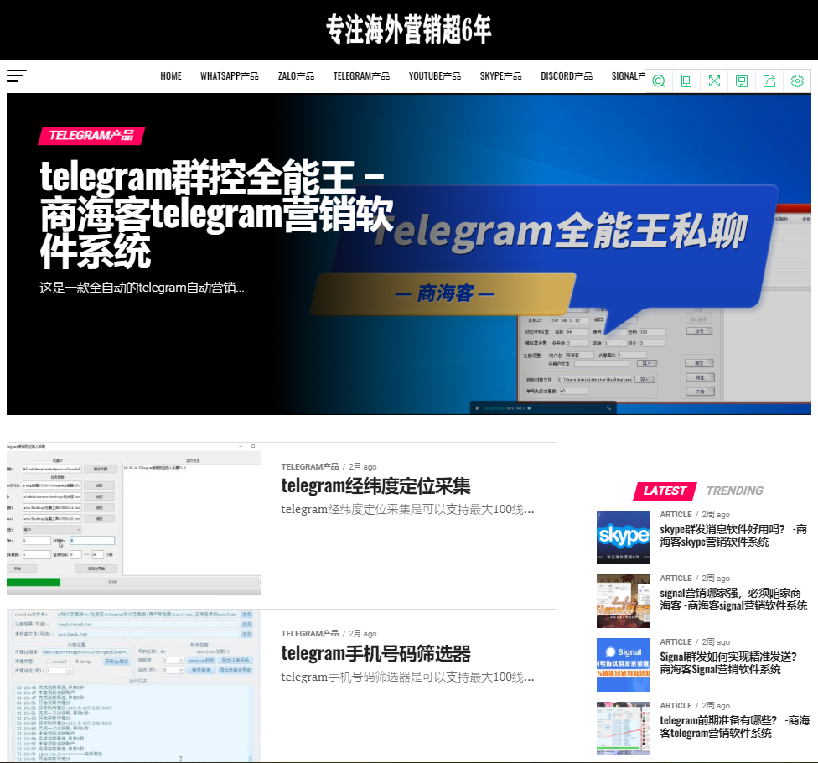Click the green search/OCR magnifier icon

point(659,80)
